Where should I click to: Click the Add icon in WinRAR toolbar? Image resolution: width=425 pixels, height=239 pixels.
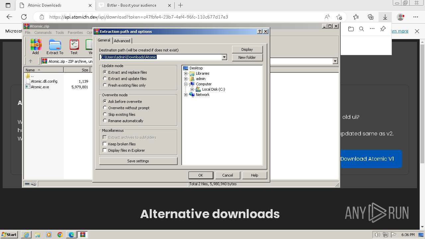(x=35, y=47)
